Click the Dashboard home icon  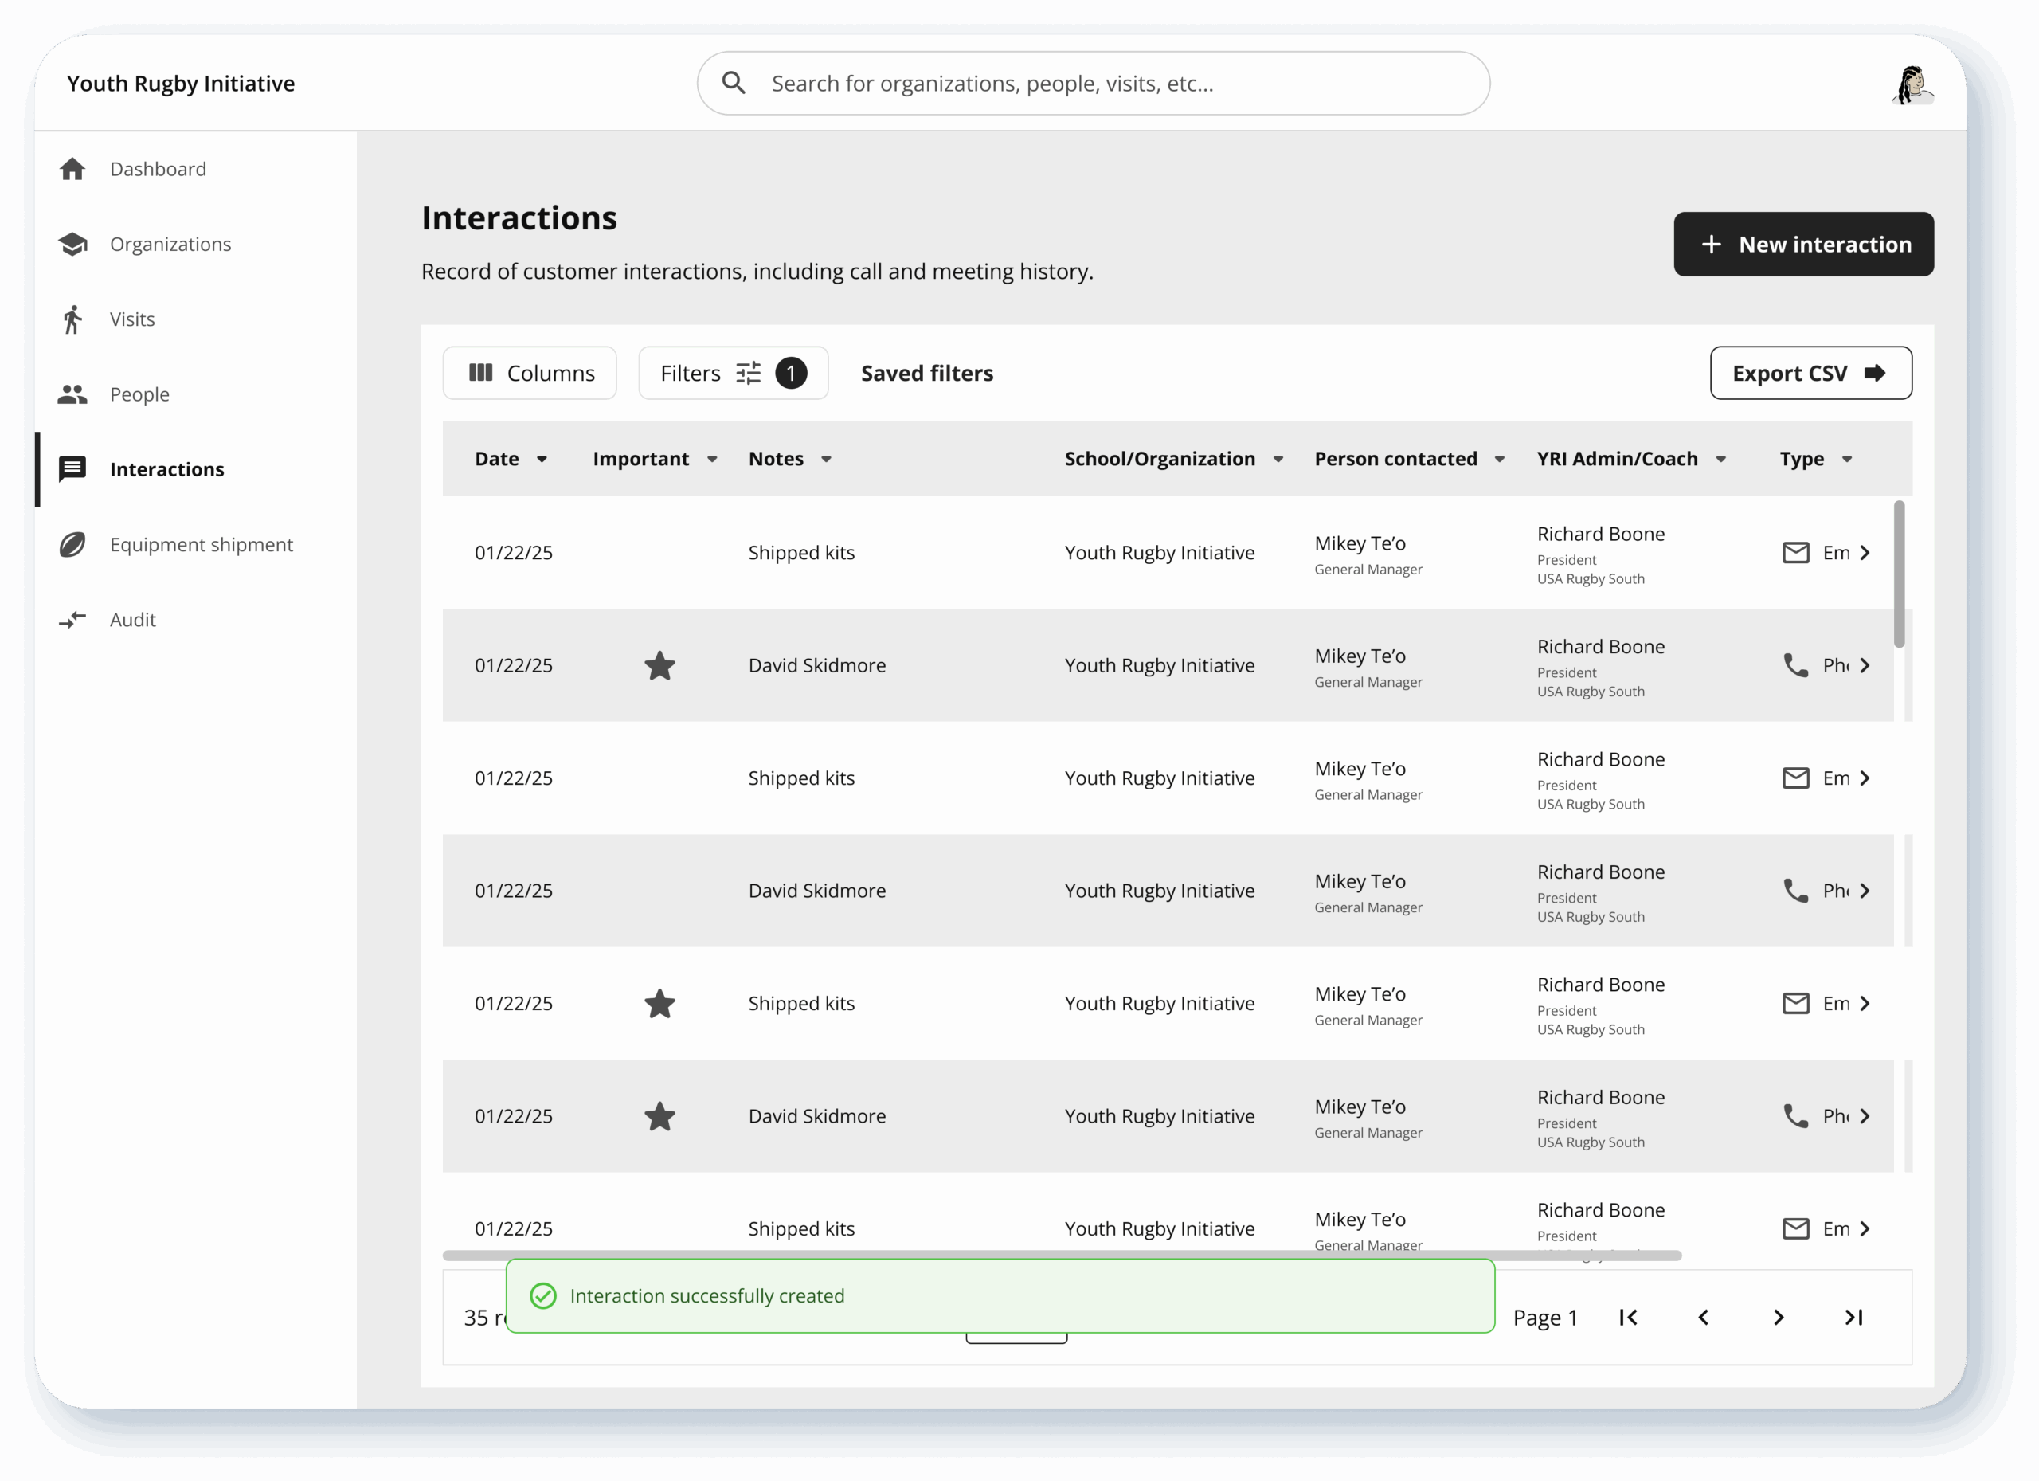click(x=72, y=169)
